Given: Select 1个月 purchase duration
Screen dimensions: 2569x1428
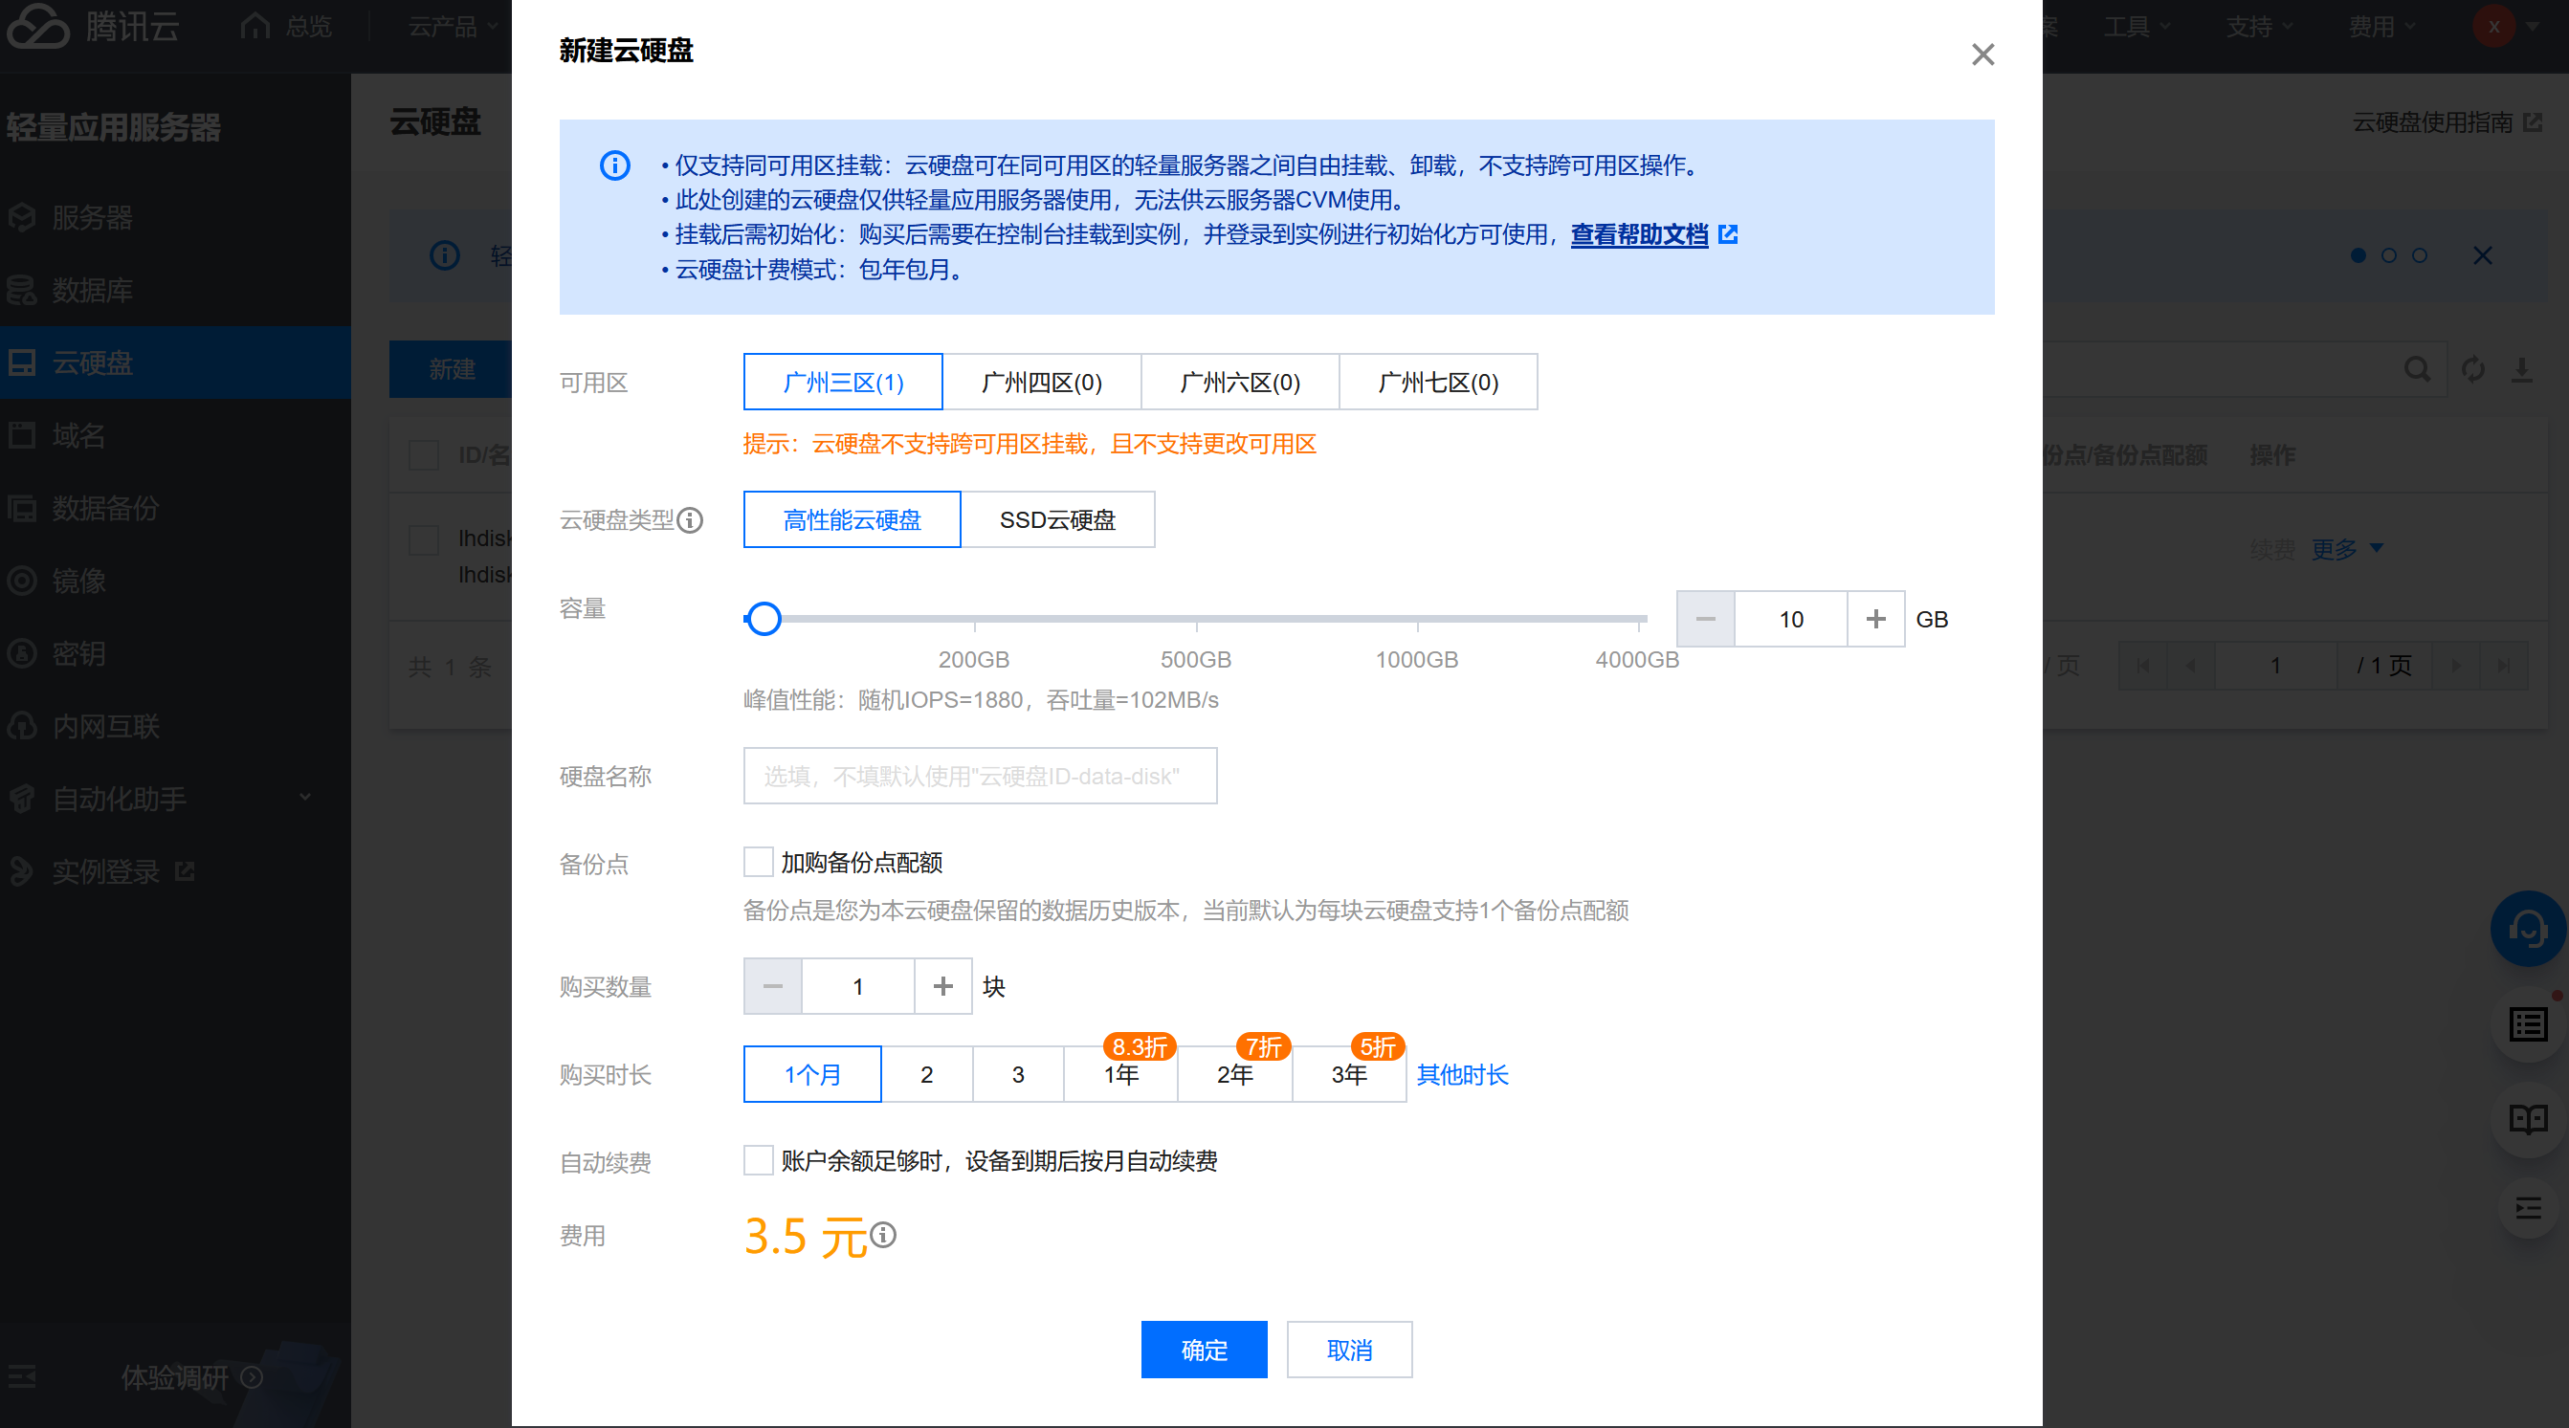Looking at the screenshot, I should click(812, 1074).
